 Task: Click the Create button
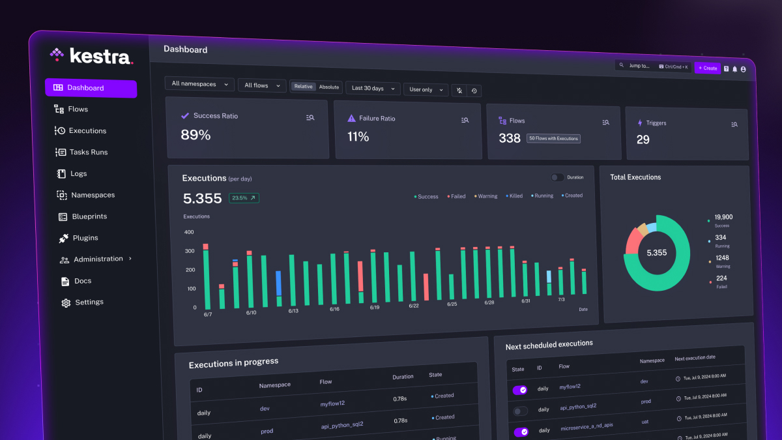click(x=708, y=68)
